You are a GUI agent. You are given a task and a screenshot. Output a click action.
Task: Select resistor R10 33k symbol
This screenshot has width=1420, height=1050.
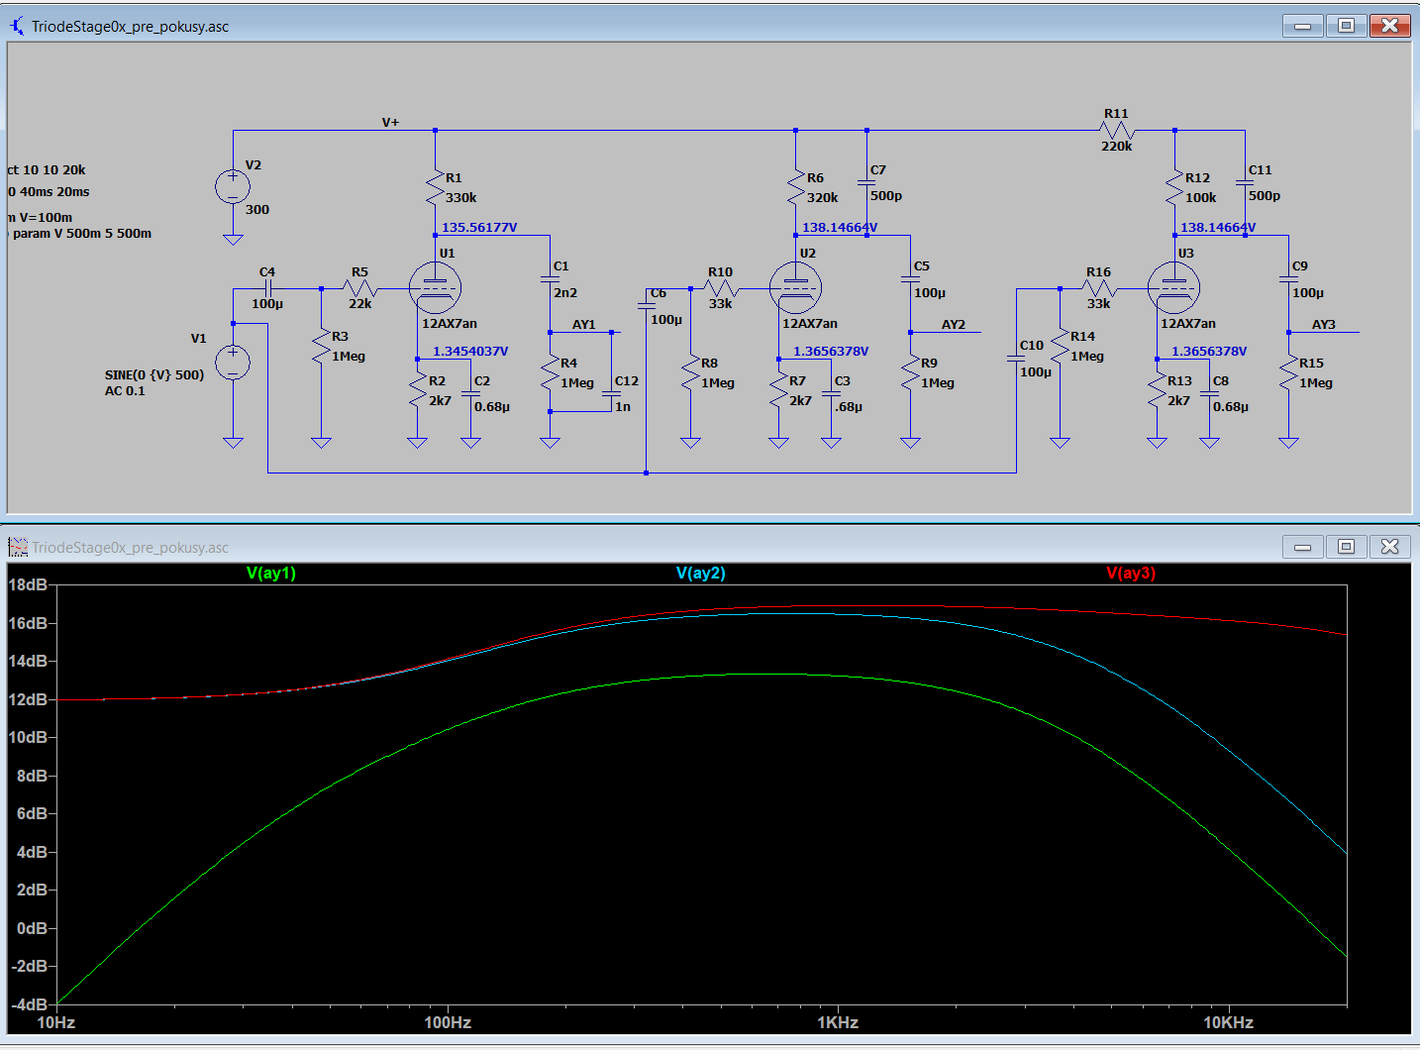(720, 288)
